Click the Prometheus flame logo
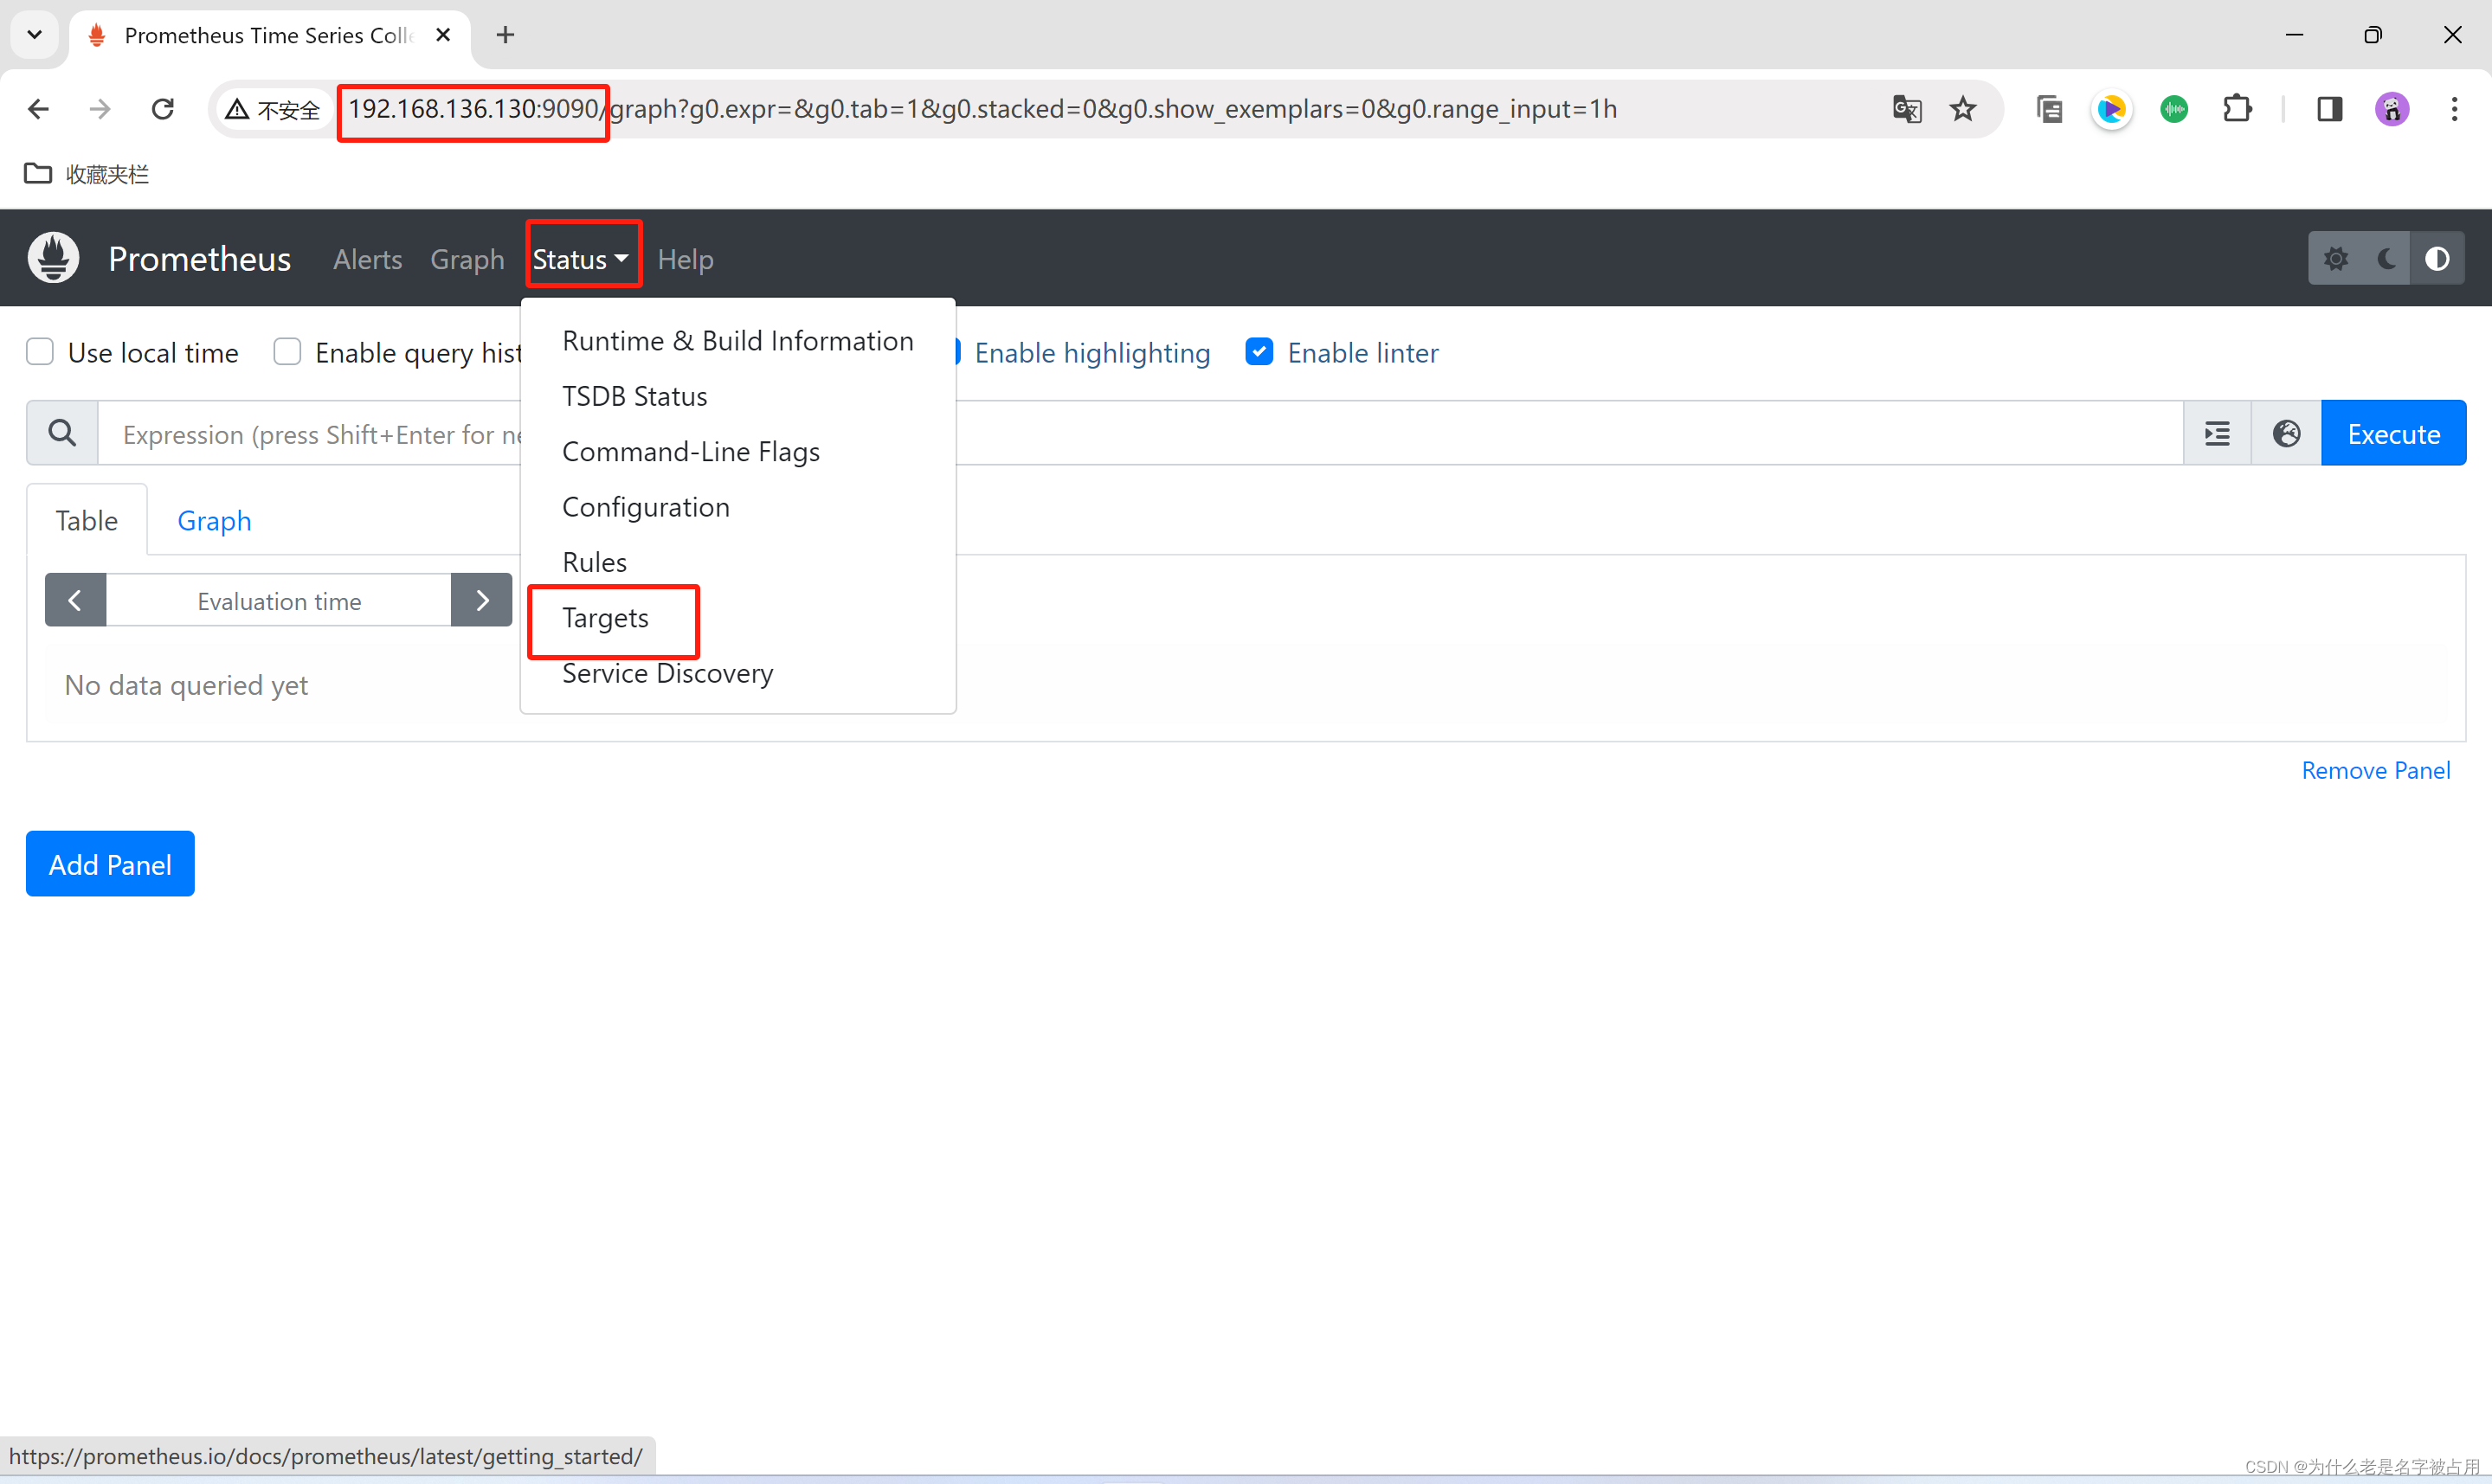The width and height of the screenshot is (2492, 1484). coord(54,258)
